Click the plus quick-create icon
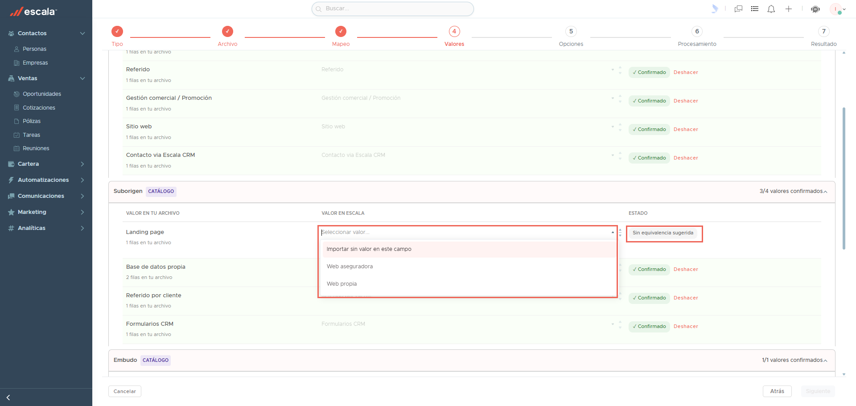 click(789, 9)
